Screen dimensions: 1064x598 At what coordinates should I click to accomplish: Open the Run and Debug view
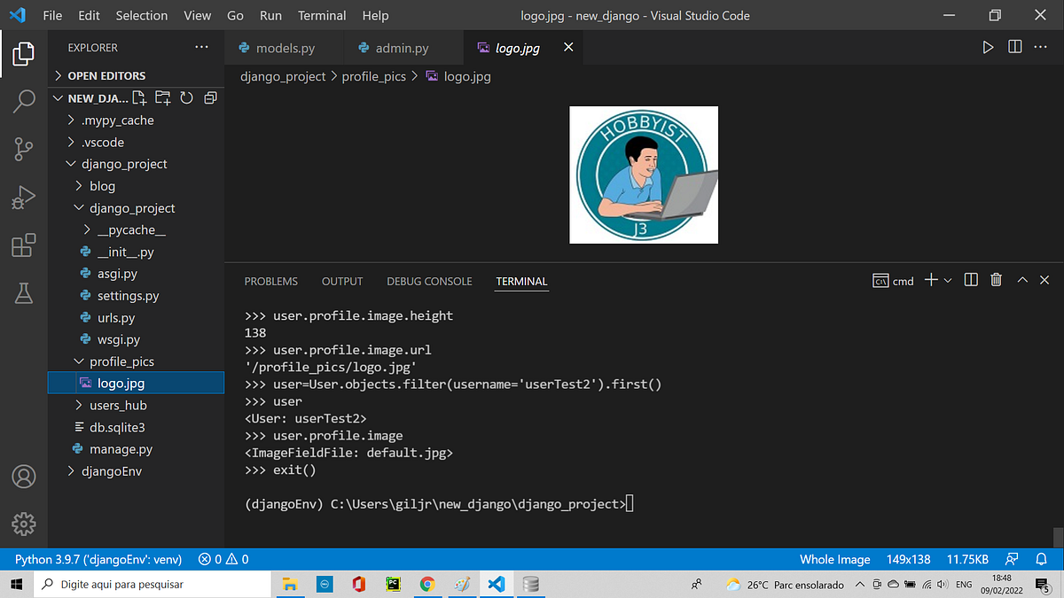coord(23,198)
